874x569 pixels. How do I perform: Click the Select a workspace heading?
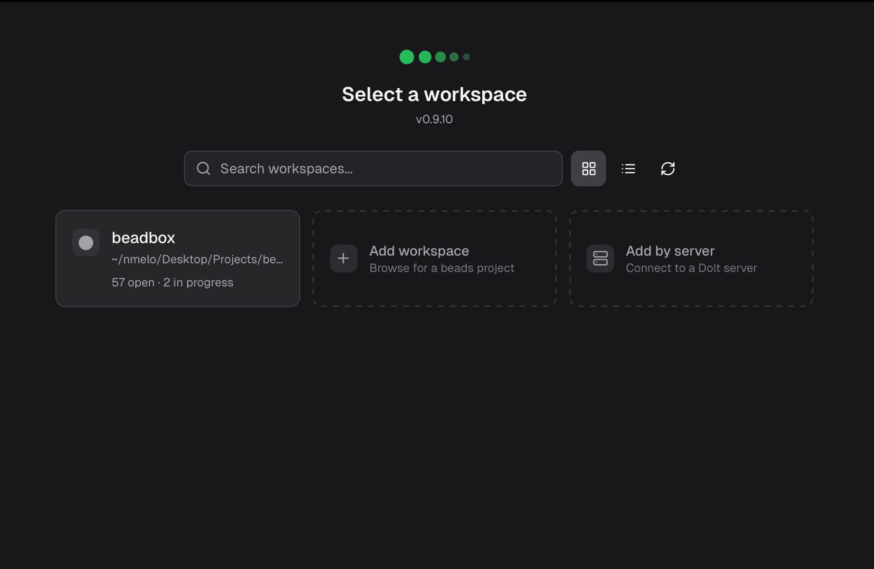[434, 94]
